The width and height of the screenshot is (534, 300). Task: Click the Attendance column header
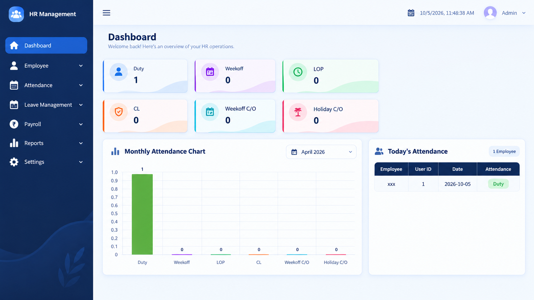click(x=498, y=169)
